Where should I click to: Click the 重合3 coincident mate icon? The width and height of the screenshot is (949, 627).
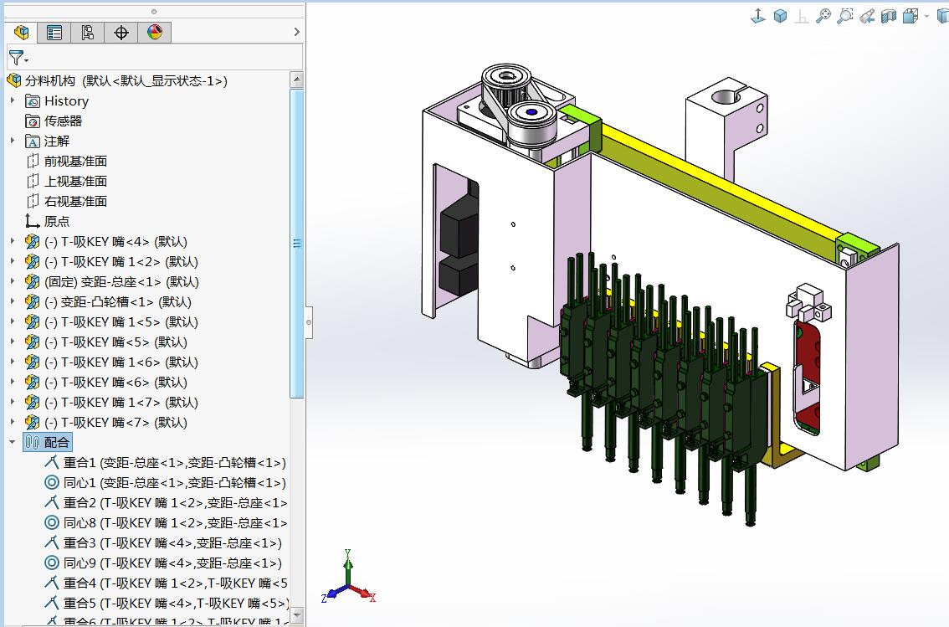pyautogui.click(x=52, y=542)
